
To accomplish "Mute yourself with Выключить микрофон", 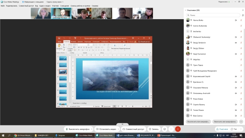I will [x=78, y=129].
